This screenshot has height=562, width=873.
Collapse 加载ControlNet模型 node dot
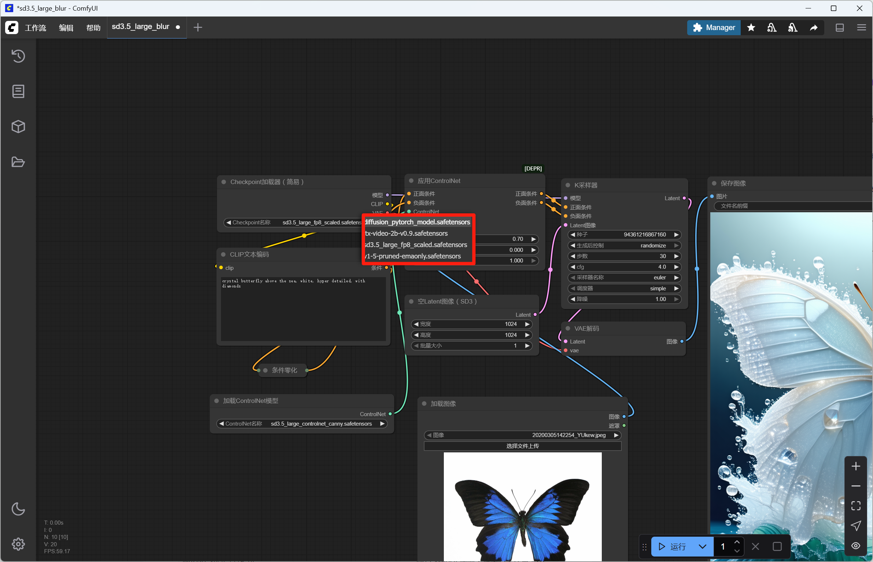point(217,401)
